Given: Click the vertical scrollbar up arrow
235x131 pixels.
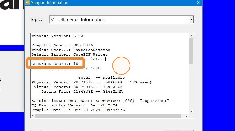Looking at the screenshot, I should click(191, 36).
